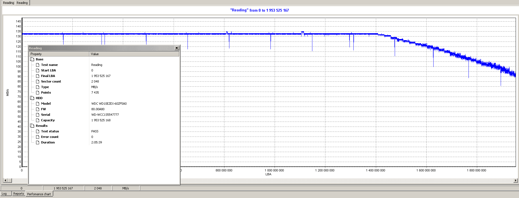Image resolution: width=519 pixels, height=198 pixels.
Task: Click the Value column header
Action: click(134, 54)
